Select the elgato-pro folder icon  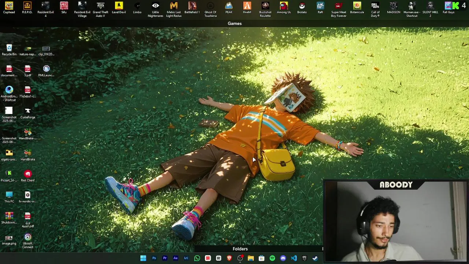tap(9, 155)
